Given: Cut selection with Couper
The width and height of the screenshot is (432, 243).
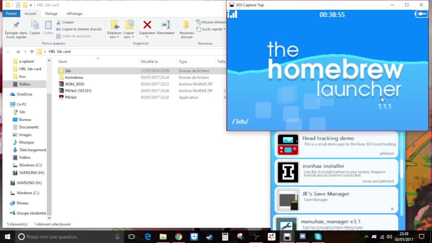Looking at the screenshot, I should (65, 22).
